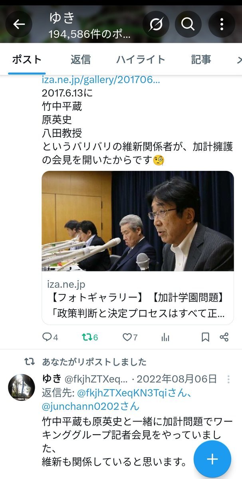Open more options for 2022年08月06日 post

(228, 379)
